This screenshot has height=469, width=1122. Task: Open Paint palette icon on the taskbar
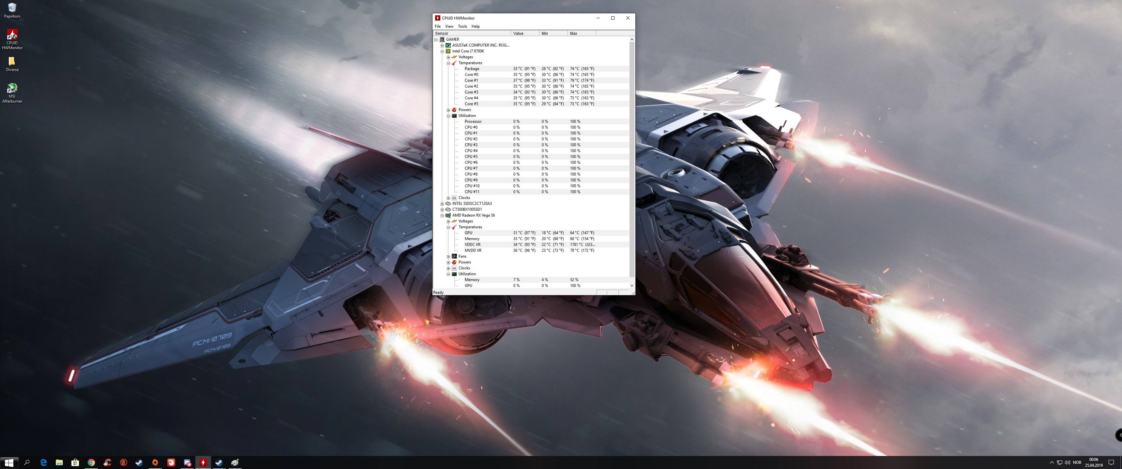pos(235,462)
